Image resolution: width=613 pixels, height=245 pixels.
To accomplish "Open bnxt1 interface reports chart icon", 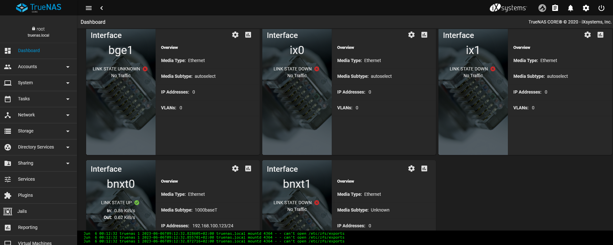I will 424,168.
